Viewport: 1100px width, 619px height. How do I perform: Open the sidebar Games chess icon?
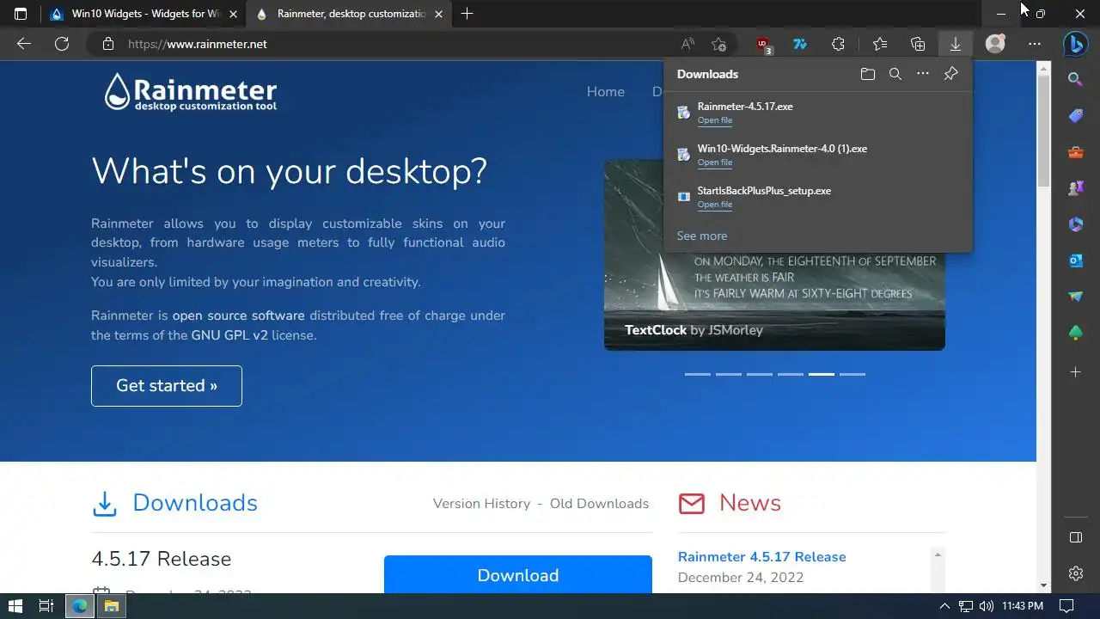coord(1075,188)
